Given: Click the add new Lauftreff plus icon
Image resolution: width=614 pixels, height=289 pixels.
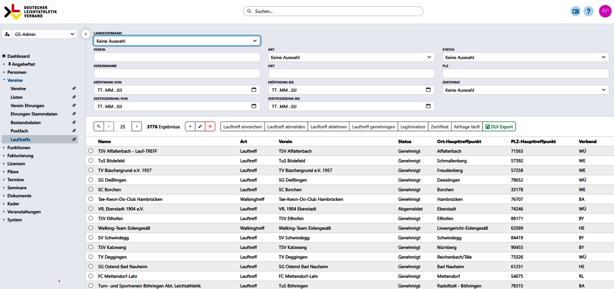Looking at the screenshot, I should (190, 126).
